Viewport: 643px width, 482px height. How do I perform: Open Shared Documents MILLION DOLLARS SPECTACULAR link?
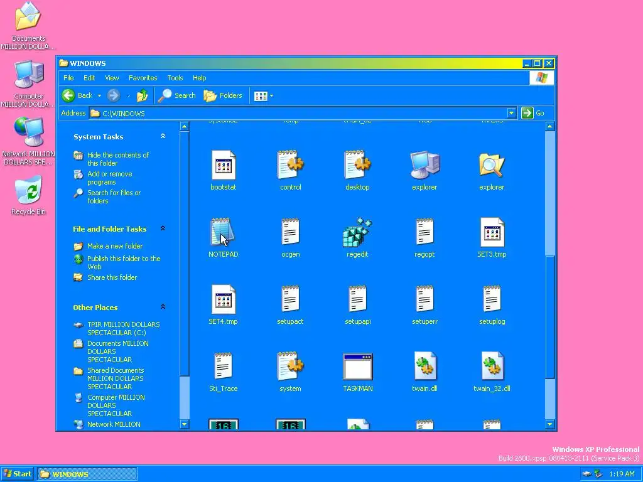tap(116, 378)
